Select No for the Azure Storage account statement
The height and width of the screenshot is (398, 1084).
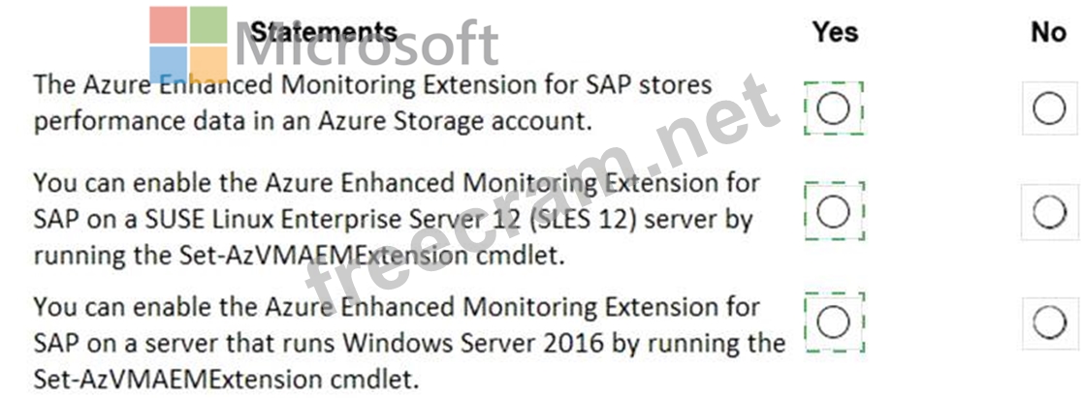click(x=1049, y=109)
